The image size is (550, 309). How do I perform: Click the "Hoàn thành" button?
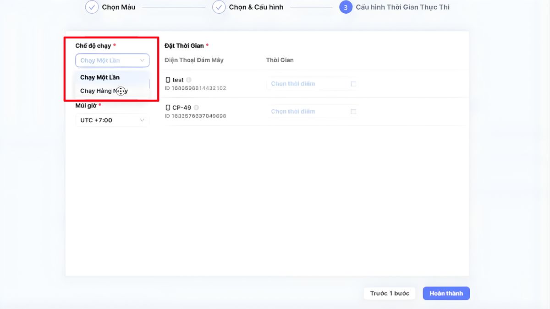[446, 293]
